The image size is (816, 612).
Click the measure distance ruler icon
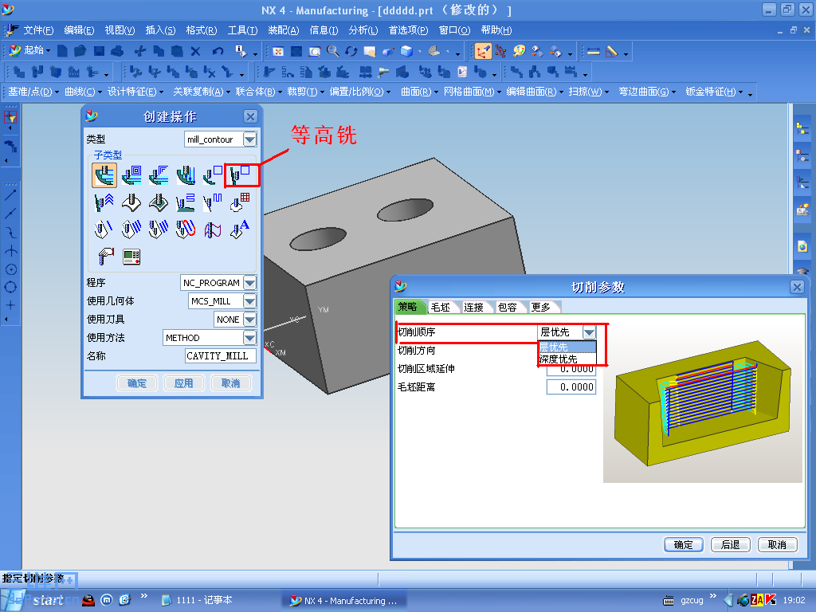tap(593, 51)
